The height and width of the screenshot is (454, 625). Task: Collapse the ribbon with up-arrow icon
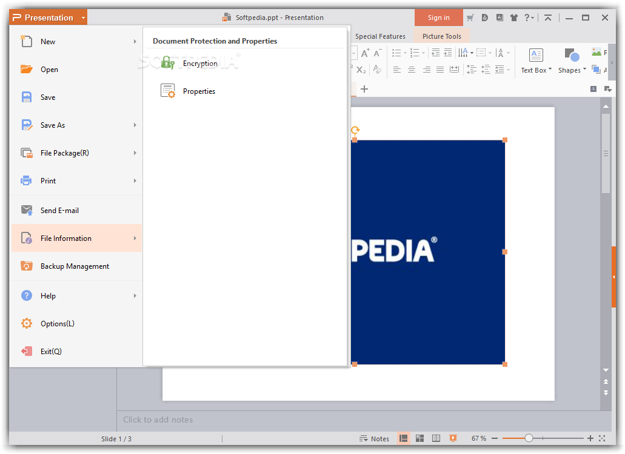coord(548,18)
